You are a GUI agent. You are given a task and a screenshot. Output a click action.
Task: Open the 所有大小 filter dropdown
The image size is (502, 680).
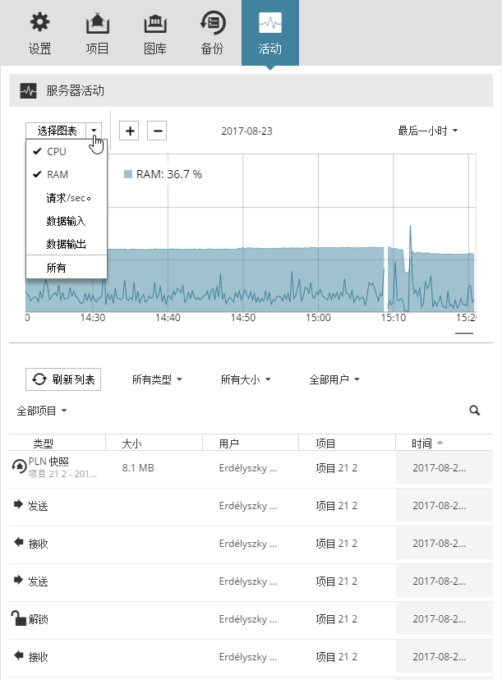pos(245,379)
